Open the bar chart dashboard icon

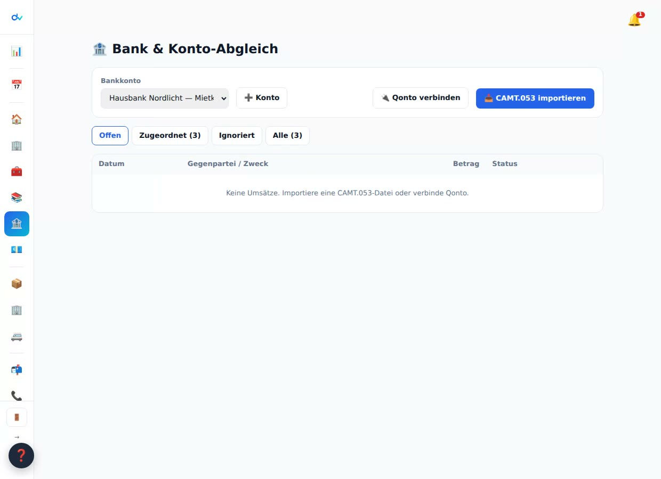(17, 52)
